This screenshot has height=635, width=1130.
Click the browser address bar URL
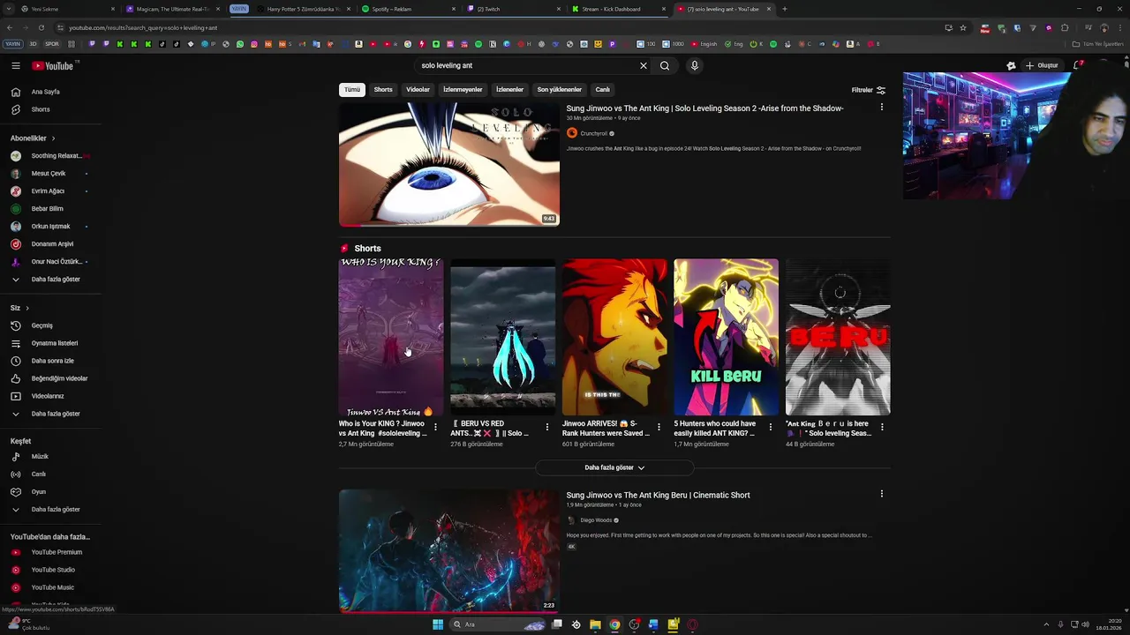click(143, 27)
